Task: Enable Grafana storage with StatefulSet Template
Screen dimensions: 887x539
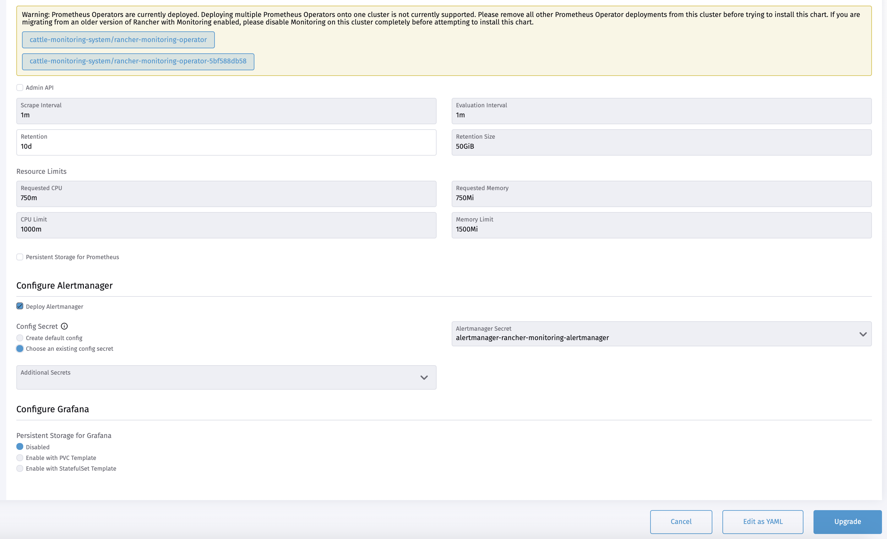Action: [20, 468]
